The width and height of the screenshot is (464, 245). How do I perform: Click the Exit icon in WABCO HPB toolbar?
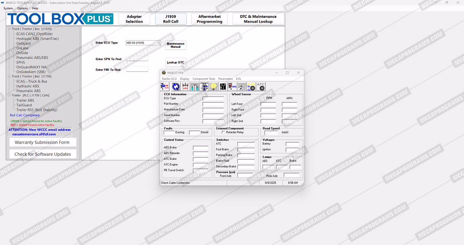coord(165,86)
